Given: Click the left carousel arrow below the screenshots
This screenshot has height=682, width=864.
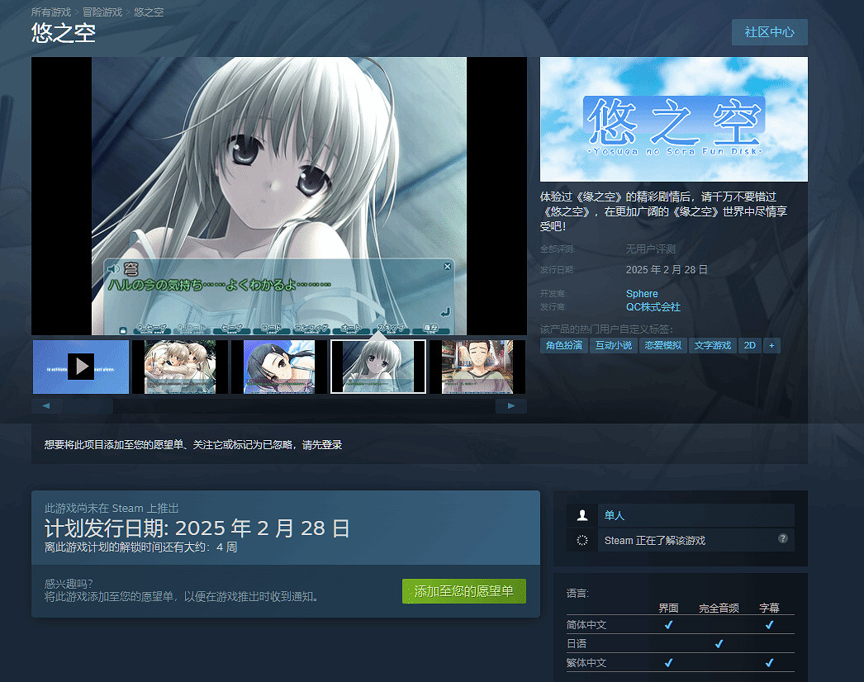Looking at the screenshot, I should (x=45, y=405).
